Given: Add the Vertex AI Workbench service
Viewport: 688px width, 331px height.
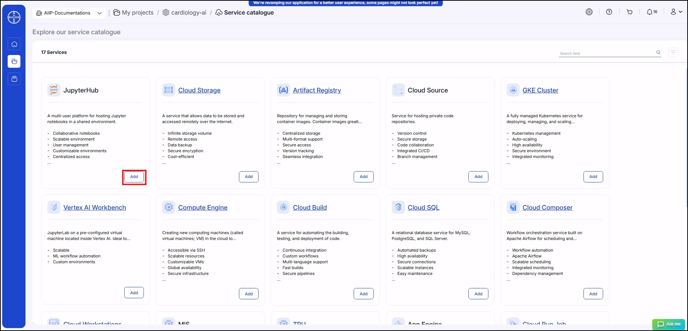Looking at the screenshot, I should click(x=134, y=293).
